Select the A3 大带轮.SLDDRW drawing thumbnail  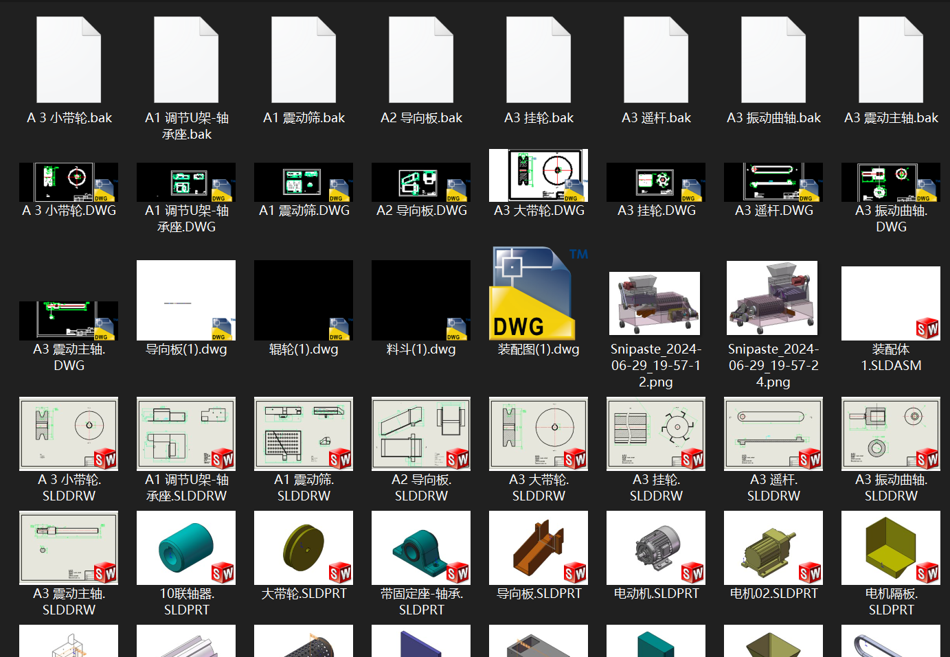539,434
